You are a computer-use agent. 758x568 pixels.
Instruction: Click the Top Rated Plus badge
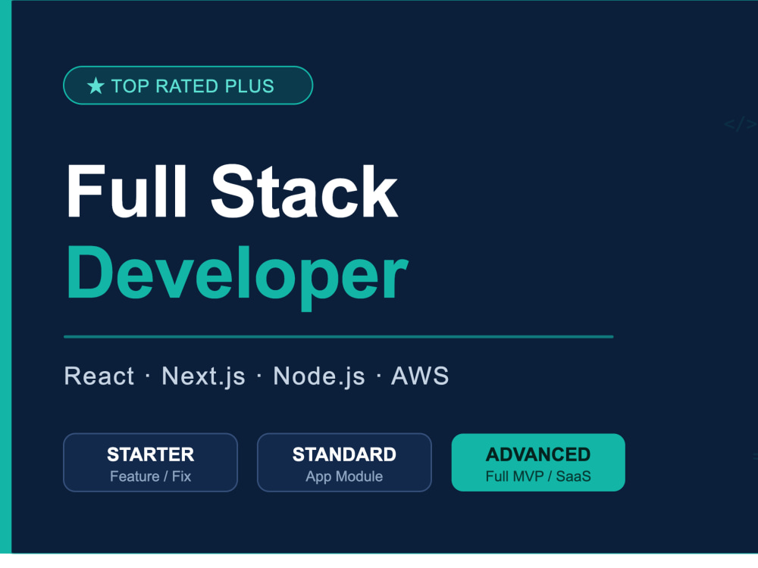coord(188,86)
